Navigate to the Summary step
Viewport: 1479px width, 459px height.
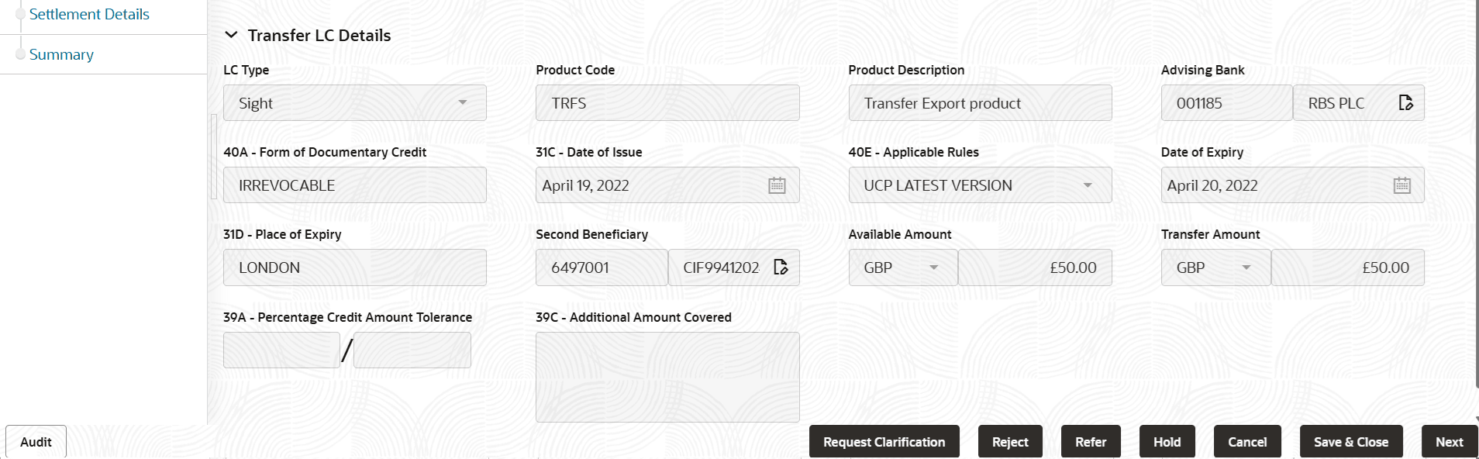(x=61, y=54)
